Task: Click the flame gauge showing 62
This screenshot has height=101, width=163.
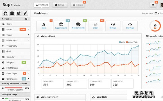Action: pyautogui.click(x=155, y=26)
